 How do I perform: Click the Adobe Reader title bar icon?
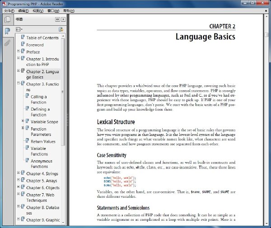tap(5, 4)
